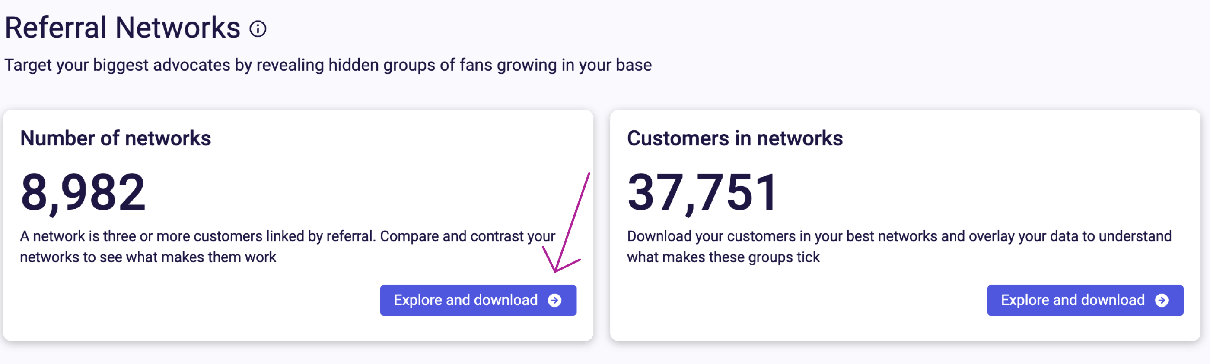
Task: Click Explore and download under Number of networks
Action: click(x=478, y=300)
